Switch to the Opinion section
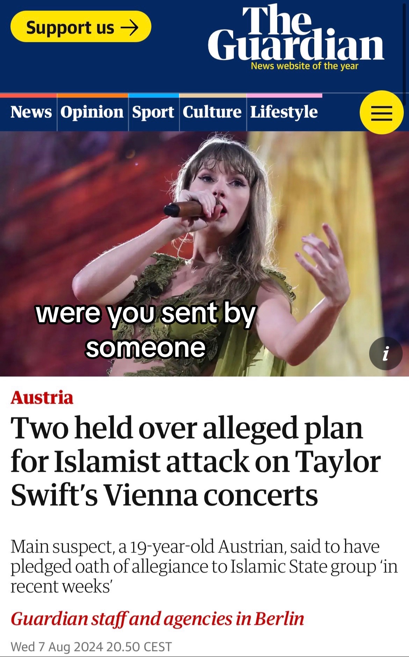This screenshot has width=409, height=657. [x=92, y=112]
